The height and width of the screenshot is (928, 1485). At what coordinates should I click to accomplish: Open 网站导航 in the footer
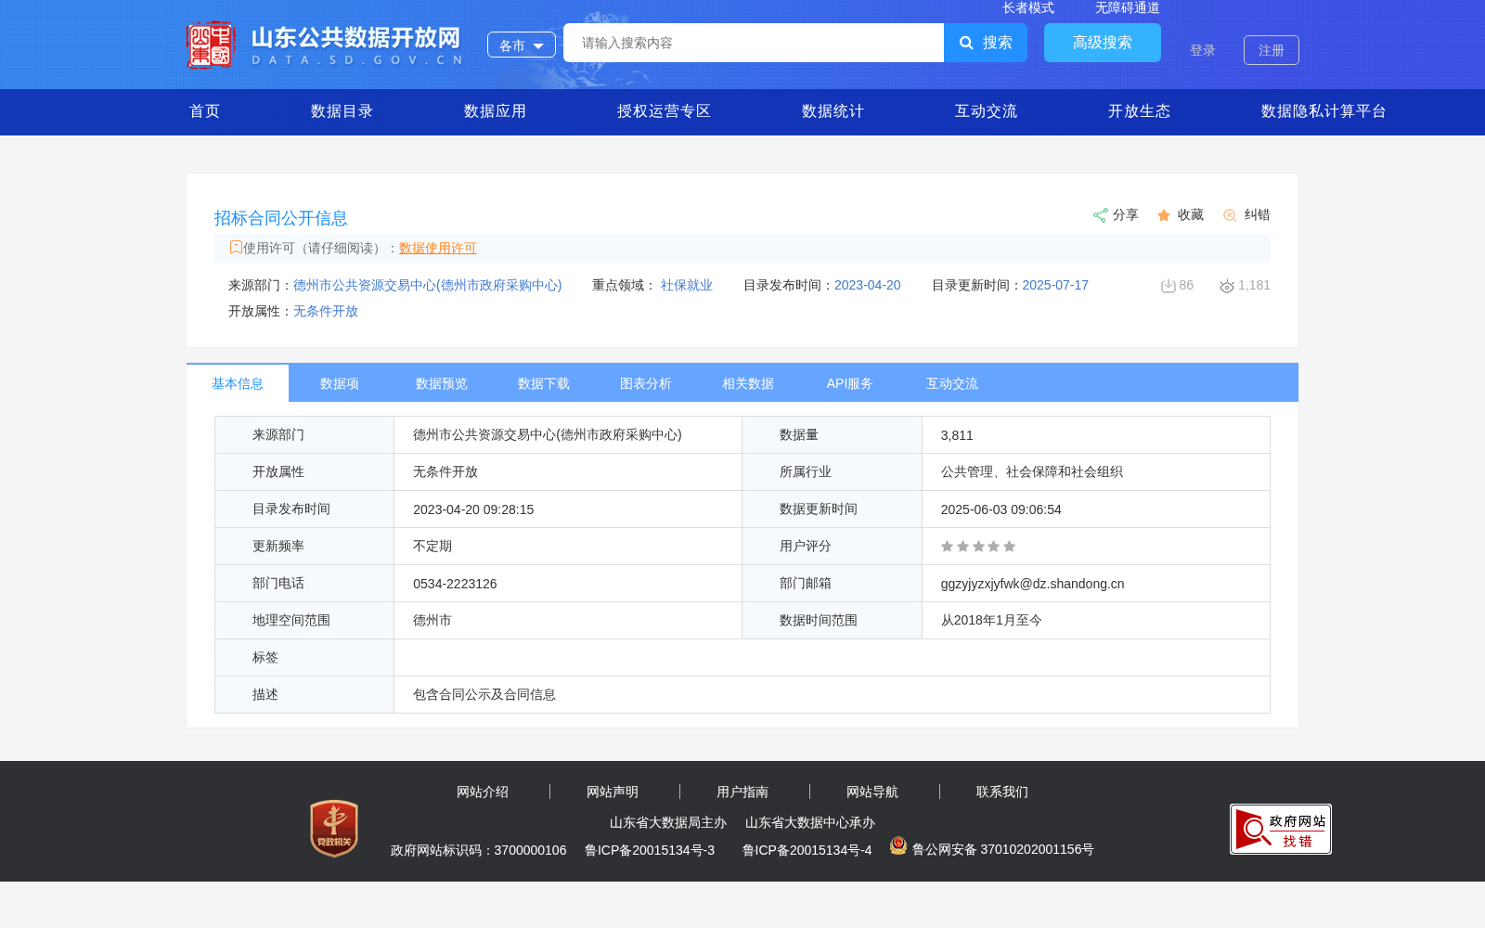pyautogui.click(x=872, y=792)
